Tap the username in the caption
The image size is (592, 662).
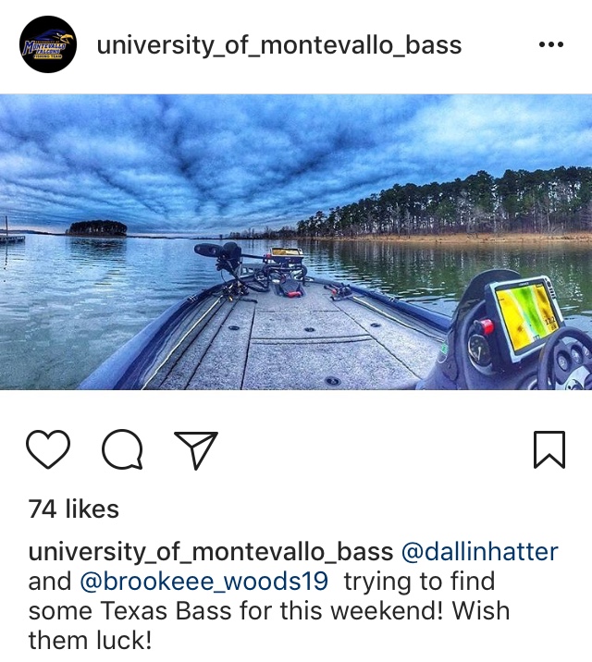tap(211, 552)
